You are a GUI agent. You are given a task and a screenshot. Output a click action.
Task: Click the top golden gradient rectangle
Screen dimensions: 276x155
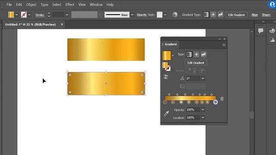(x=106, y=50)
